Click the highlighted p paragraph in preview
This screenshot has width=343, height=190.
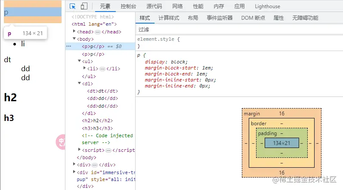point(33,12)
